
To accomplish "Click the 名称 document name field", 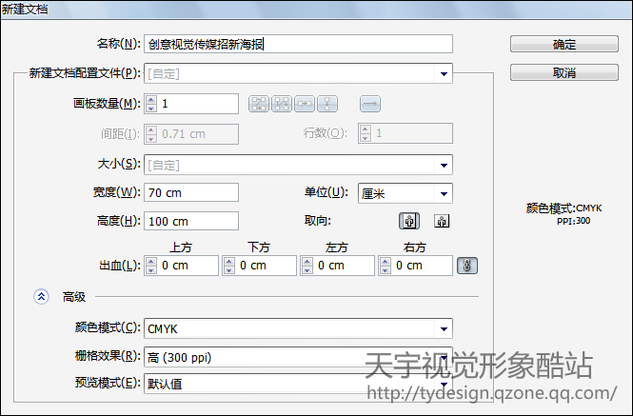I will [298, 44].
